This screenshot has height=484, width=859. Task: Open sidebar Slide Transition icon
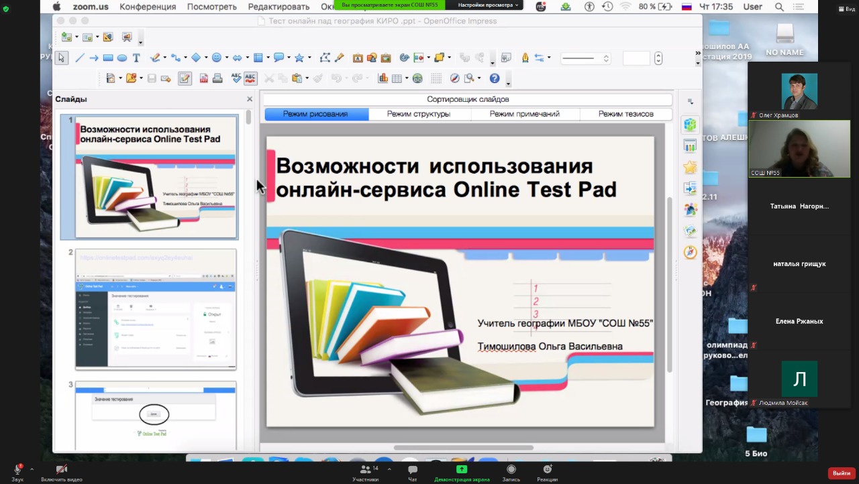coord(690,188)
